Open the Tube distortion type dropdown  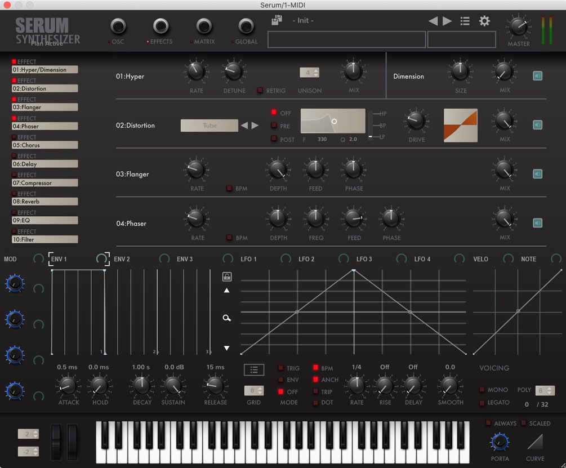[210, 125]
